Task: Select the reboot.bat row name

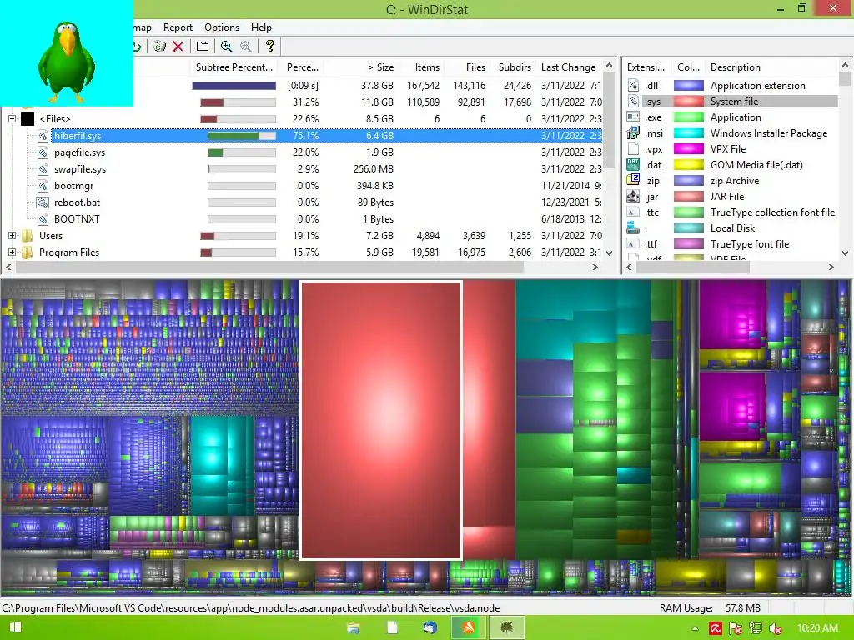Action: (x=77, y=202)
